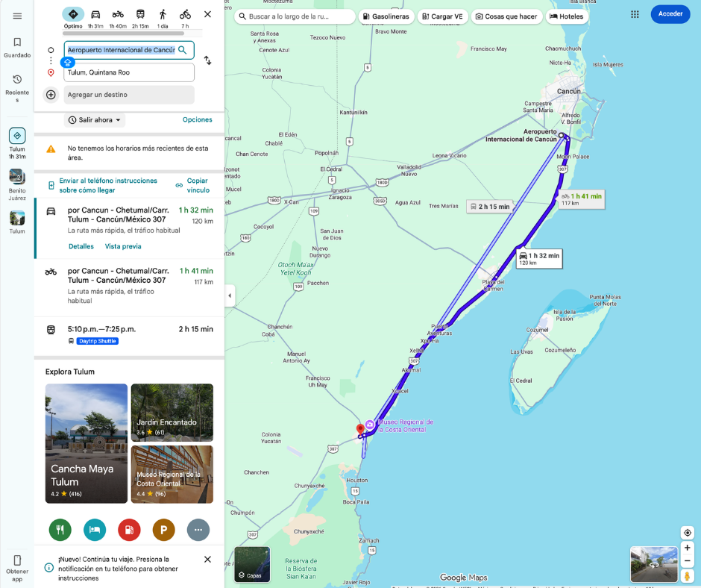701x588 pixels.
Task: Open the Museo Regional de la Costa Oriental card
Action: [x=172, y=475]
